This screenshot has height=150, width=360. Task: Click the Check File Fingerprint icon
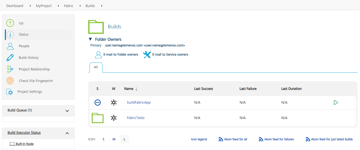pyautogui.click(x=10, y=81)
